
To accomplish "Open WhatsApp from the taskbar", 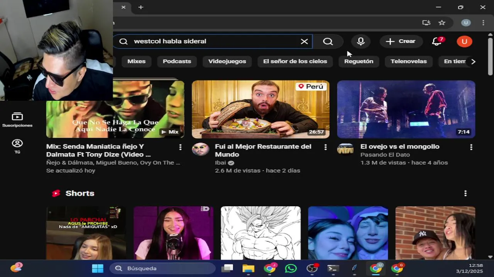I will (291, 268).
